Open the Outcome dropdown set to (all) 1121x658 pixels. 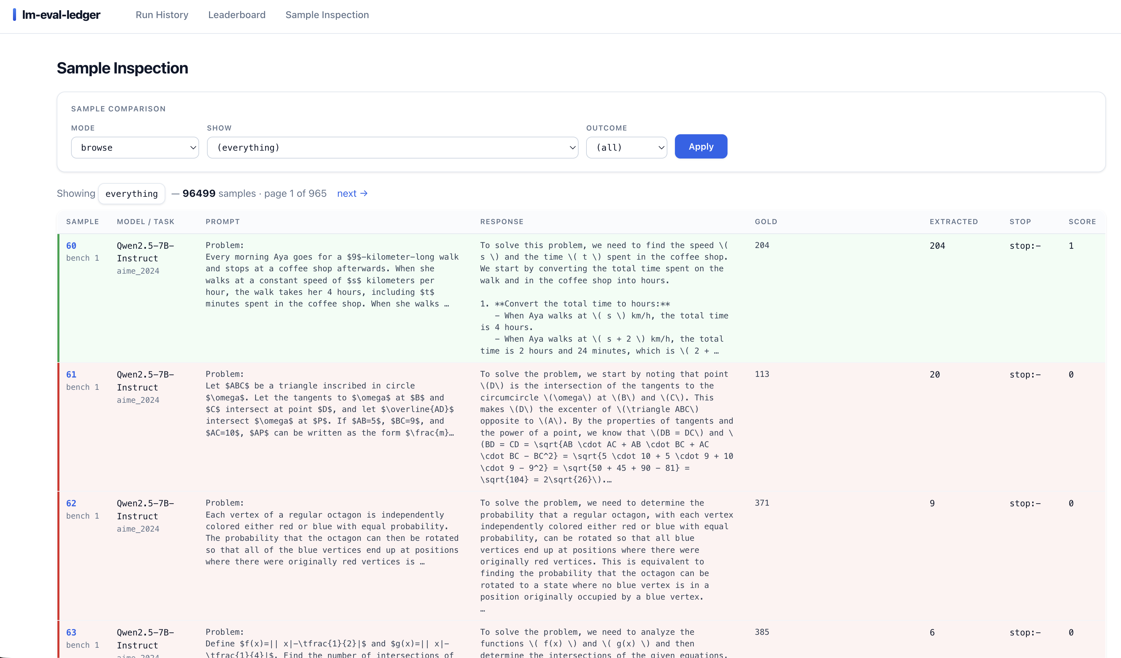click(x=626, y=147)
